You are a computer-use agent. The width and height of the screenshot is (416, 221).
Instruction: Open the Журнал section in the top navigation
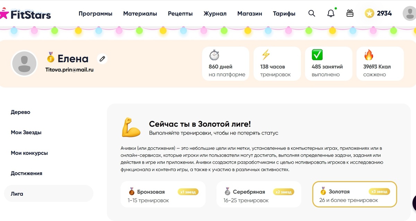coord(215,13)
